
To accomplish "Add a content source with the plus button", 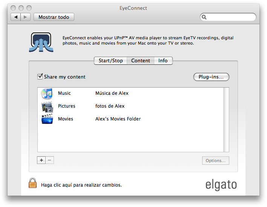I will (41, 160).
